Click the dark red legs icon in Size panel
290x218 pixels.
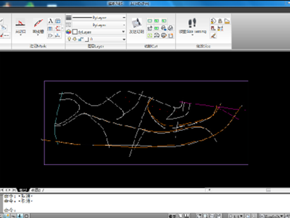213,28
